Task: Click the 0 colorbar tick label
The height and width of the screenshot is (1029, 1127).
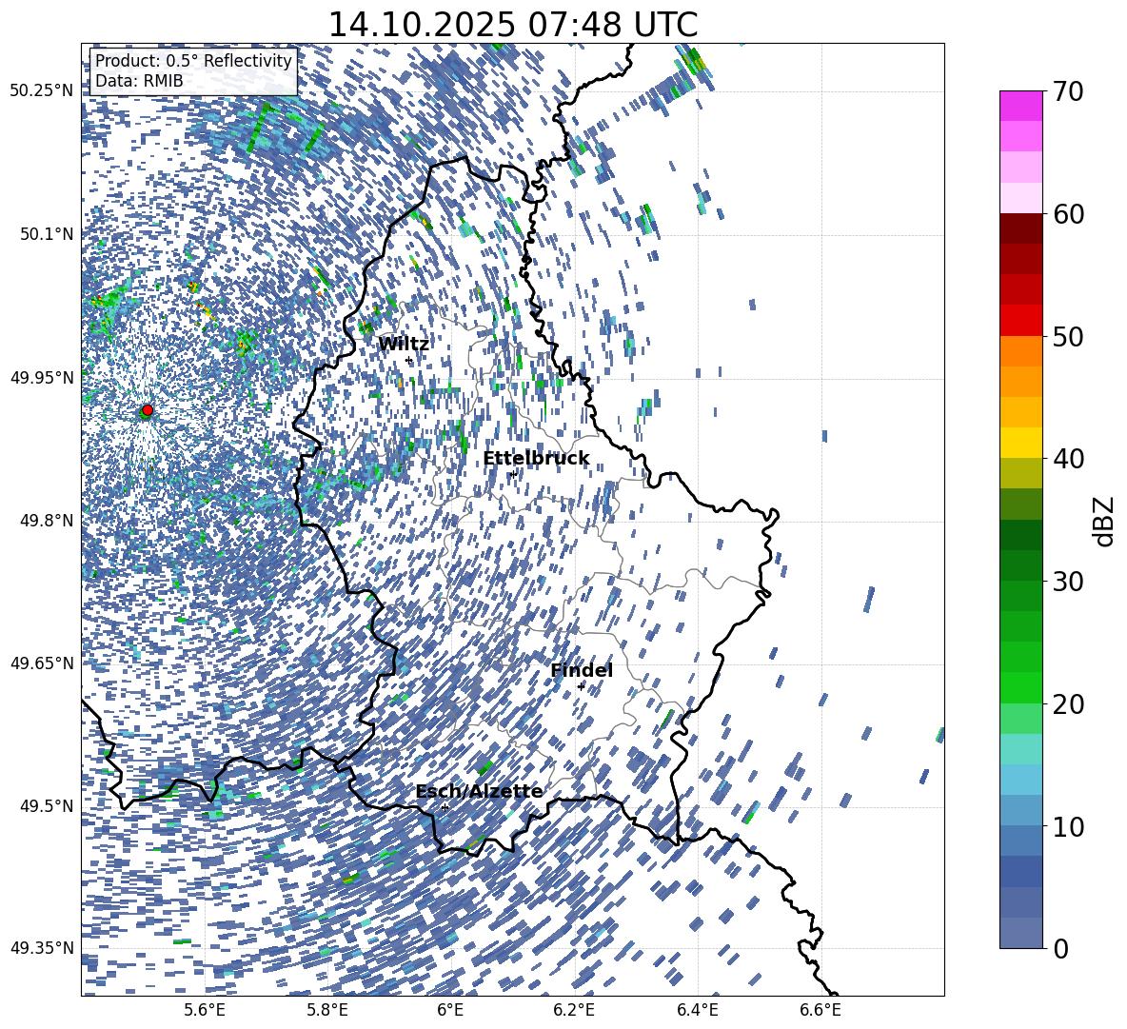Action: pos(1060,948)
